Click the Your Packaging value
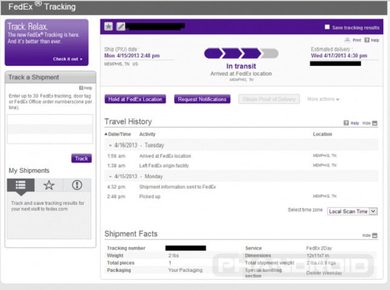 tap(185, 270)
